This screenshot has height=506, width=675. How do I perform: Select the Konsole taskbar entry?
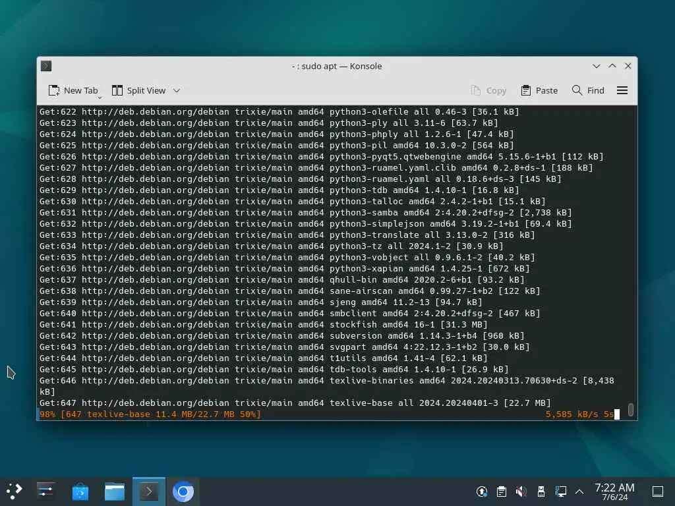click(x=149, y=492)
